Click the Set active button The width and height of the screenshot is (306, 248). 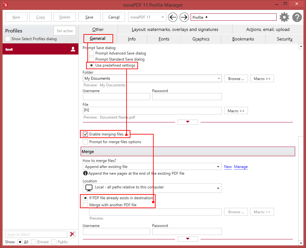(x=65, y=31)
